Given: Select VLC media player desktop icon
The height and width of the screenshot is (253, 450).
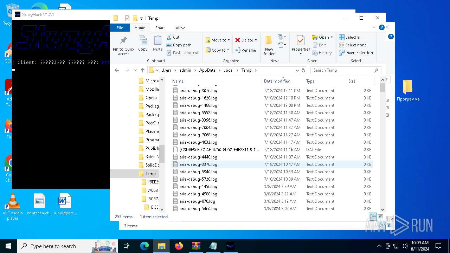Looking at the screenshot, I should pos(13,207).
